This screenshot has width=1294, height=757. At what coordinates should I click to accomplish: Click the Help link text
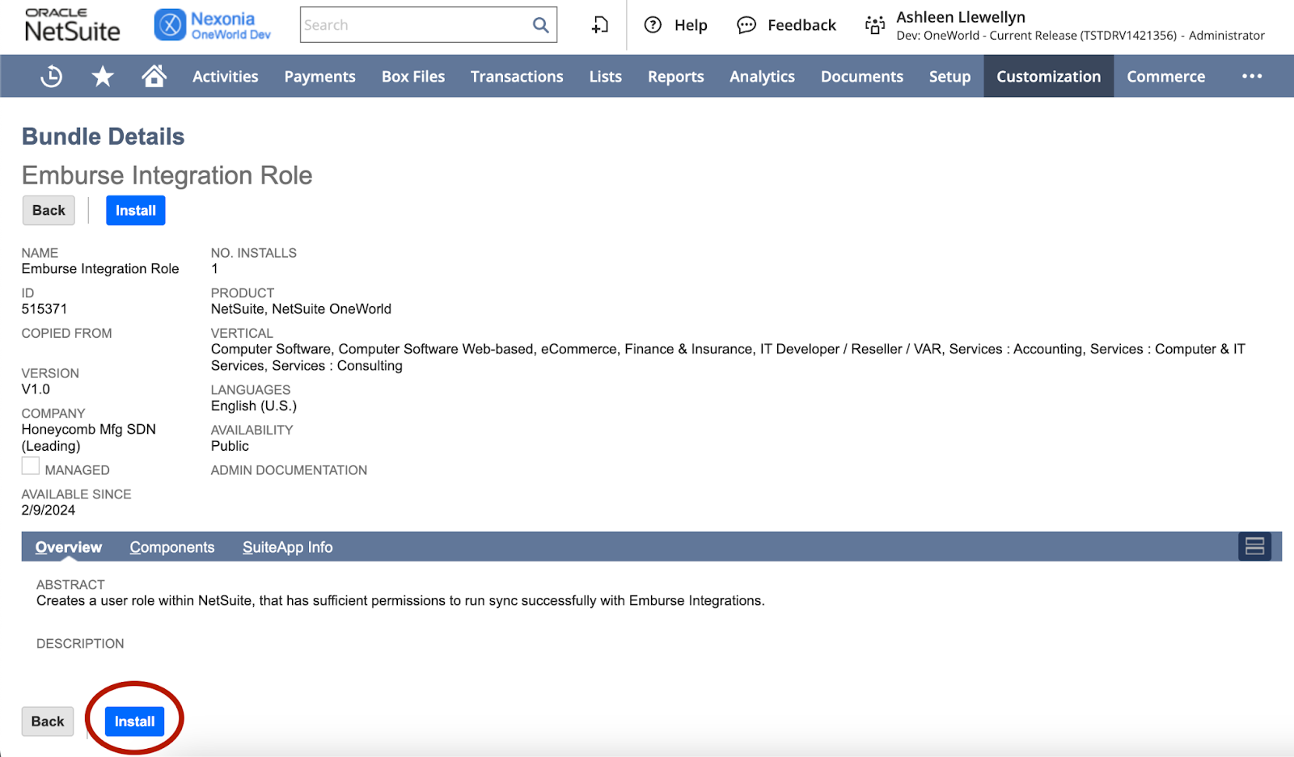(691, 25)
